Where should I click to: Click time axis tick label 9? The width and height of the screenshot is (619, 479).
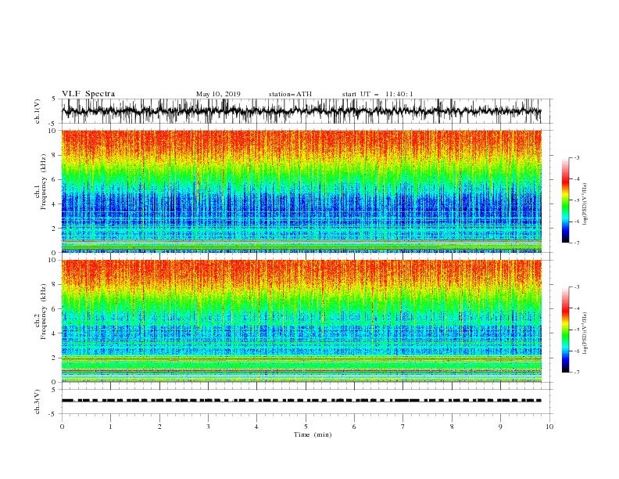pos(500,427)
